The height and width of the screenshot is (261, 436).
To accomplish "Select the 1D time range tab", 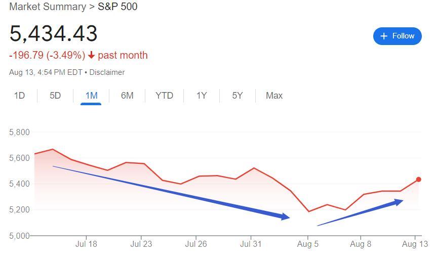I will tap(20, 96).
